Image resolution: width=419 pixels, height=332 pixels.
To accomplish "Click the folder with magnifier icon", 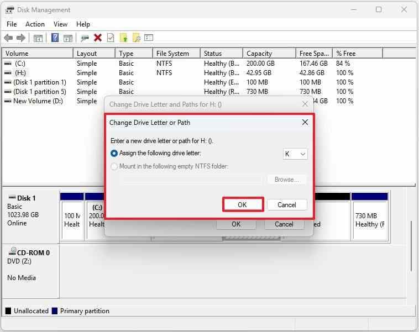I will pyautogui.click(x=137, y=38).
